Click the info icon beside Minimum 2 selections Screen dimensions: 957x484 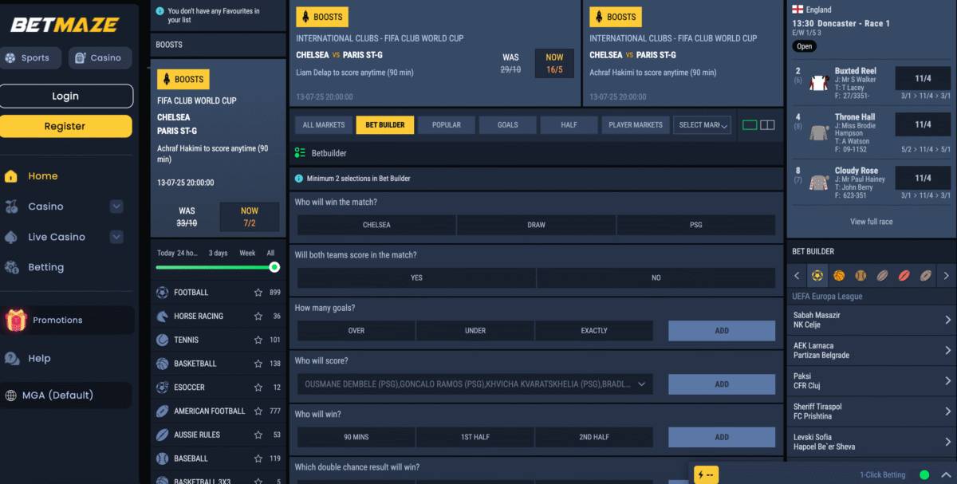[x=299, y=179]
